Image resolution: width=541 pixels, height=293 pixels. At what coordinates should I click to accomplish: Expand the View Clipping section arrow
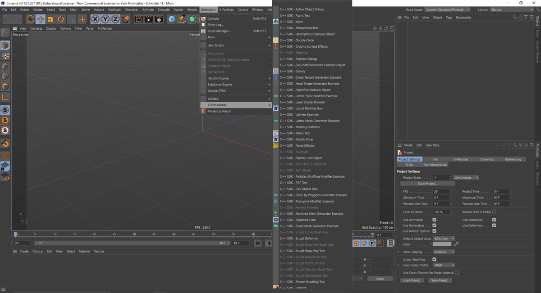[x=399, y=252]
